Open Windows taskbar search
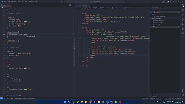185x104 pixels. coord(69,102)
